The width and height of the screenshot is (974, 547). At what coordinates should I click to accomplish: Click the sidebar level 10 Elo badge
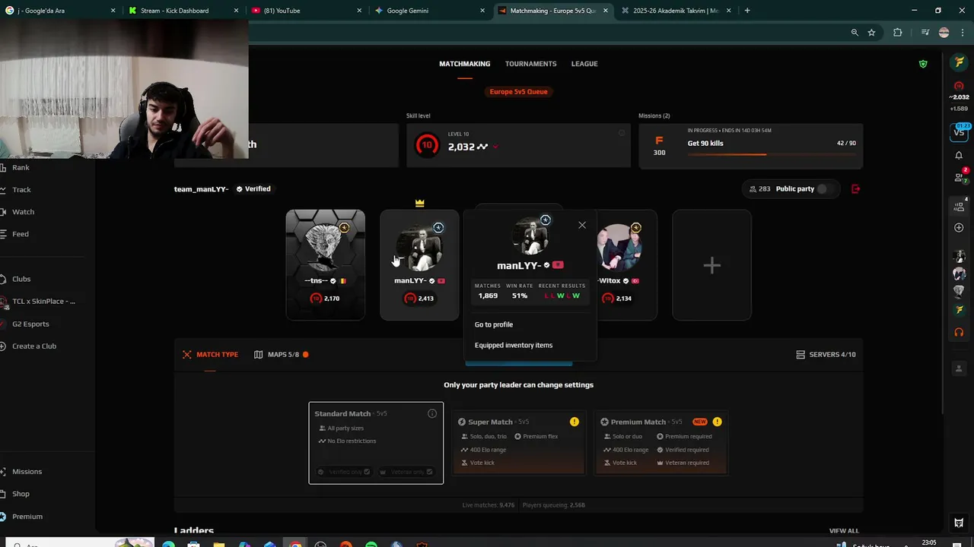[x=959, y=86]
